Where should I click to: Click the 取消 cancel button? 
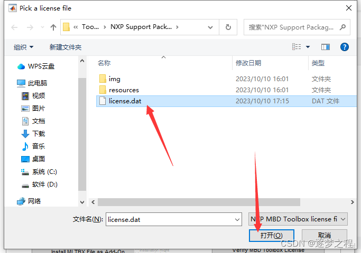click(x=324, y=235)
